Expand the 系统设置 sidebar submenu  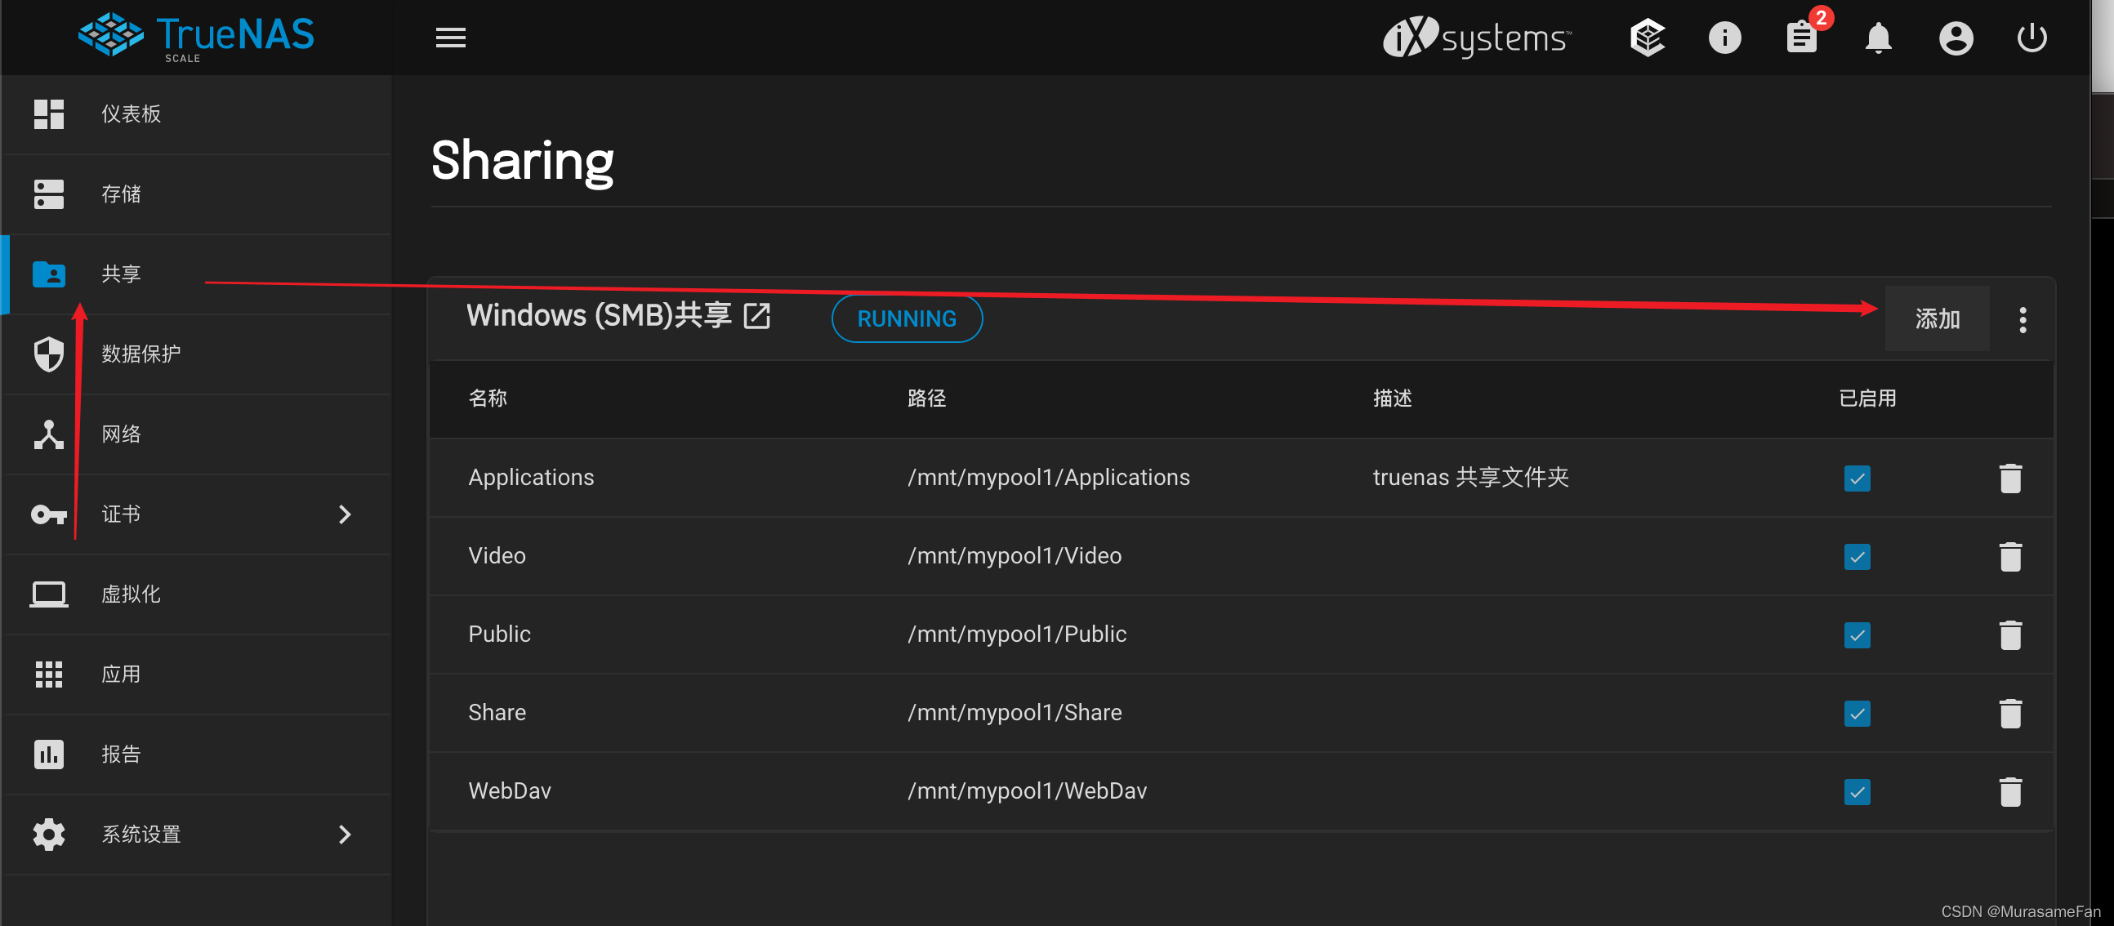[x=345, y=835]
